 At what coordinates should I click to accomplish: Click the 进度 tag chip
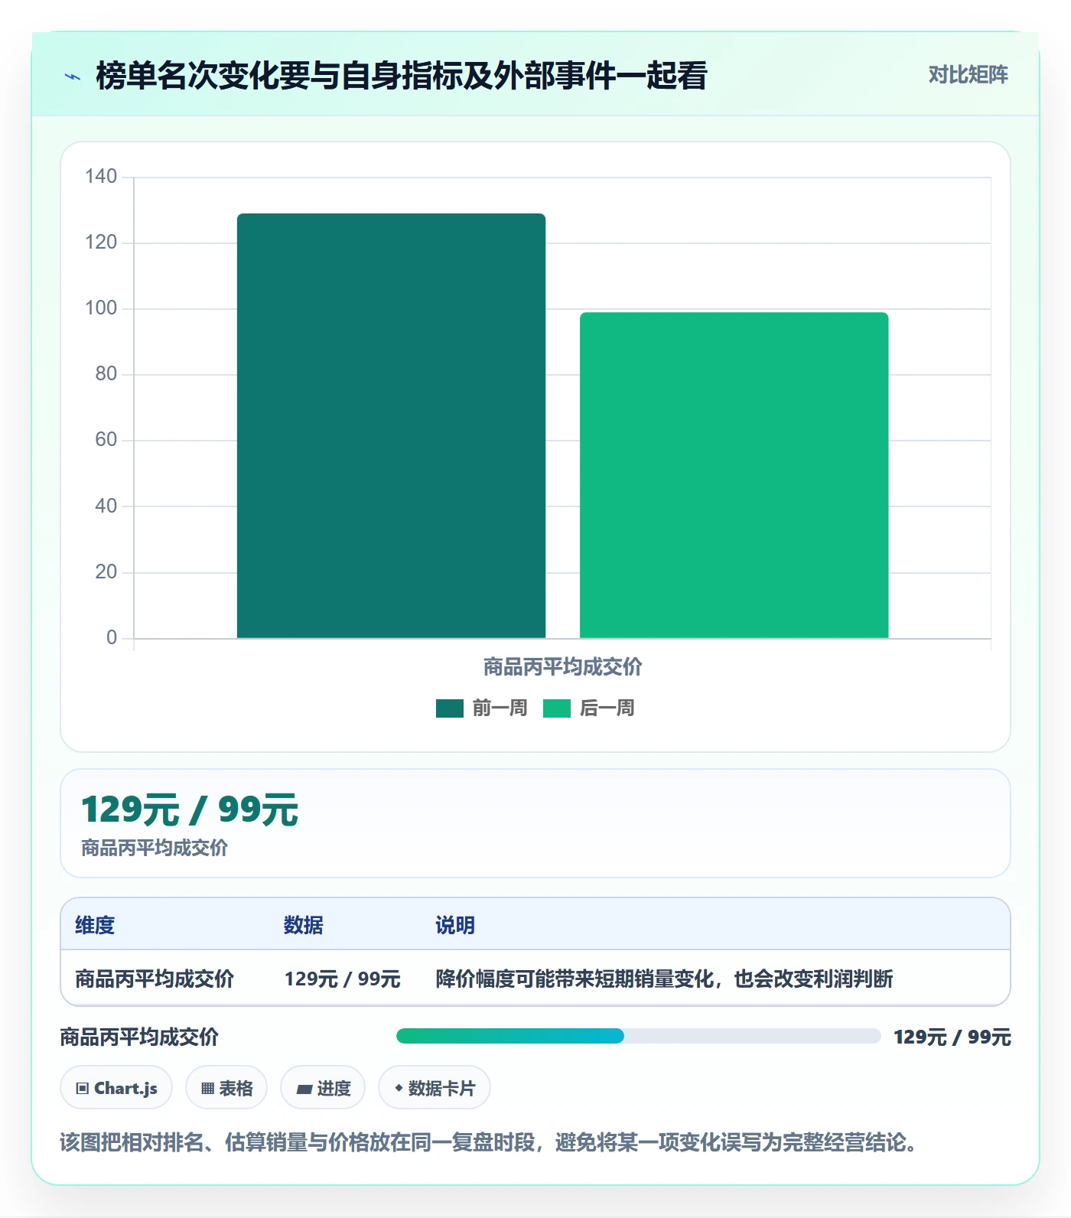point(323,1087)
